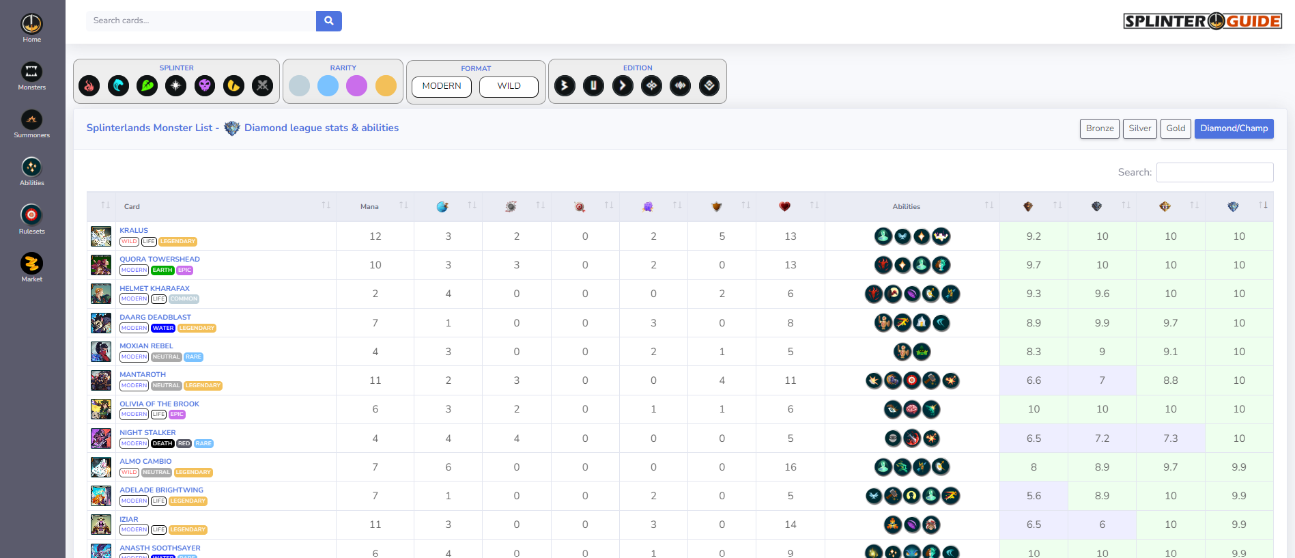Screen dimensions: 1295x558
Task: Open the MANTAROTH card link
Action: click(x=143, y=375)
